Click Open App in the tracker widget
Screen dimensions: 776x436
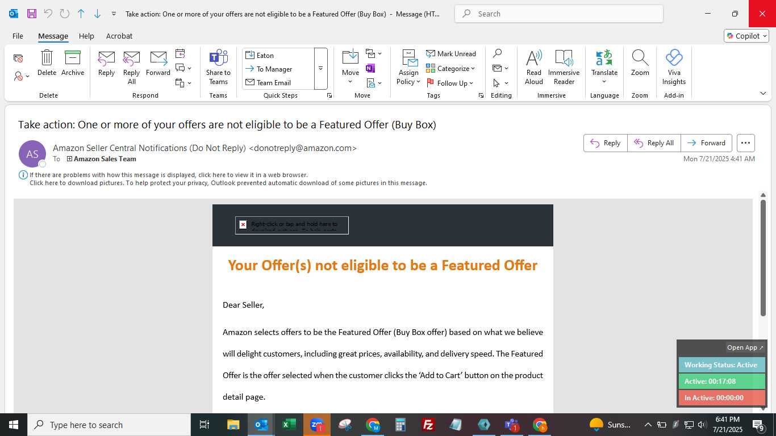[745, 347]
